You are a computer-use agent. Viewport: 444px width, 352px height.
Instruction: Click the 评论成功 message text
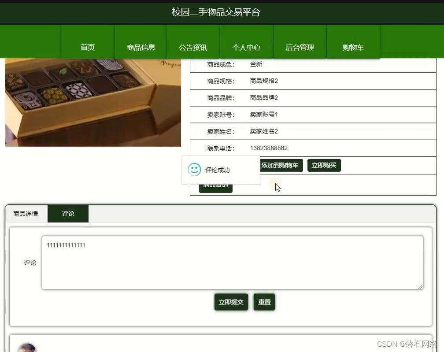[x=218, y=170]
